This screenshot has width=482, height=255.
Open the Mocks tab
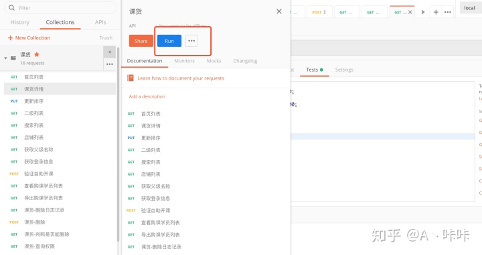click(x=214, y=61)
